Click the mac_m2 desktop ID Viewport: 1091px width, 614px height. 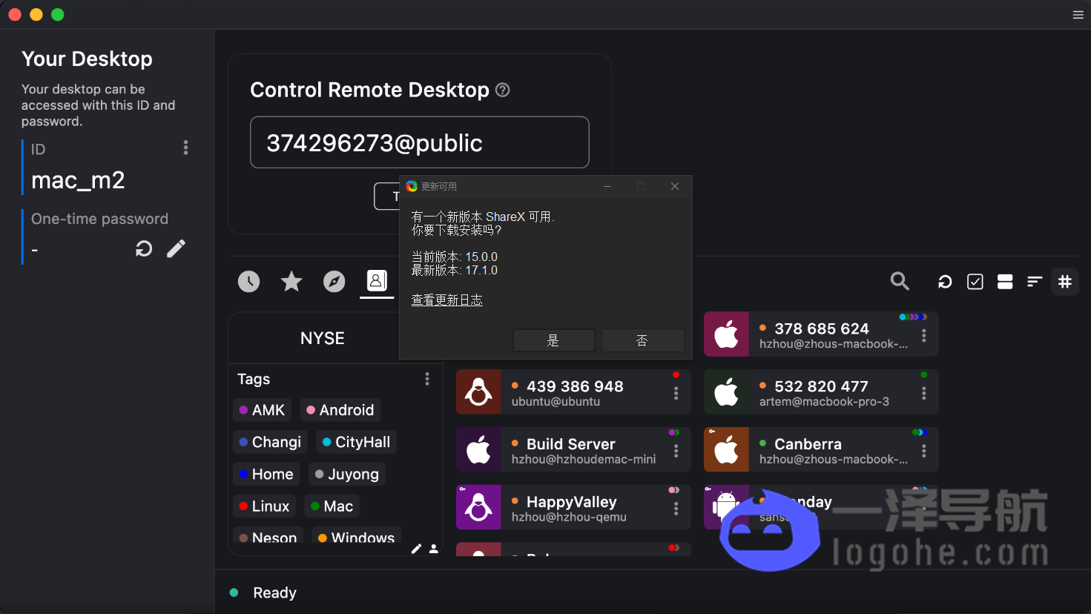pos(78,180)
